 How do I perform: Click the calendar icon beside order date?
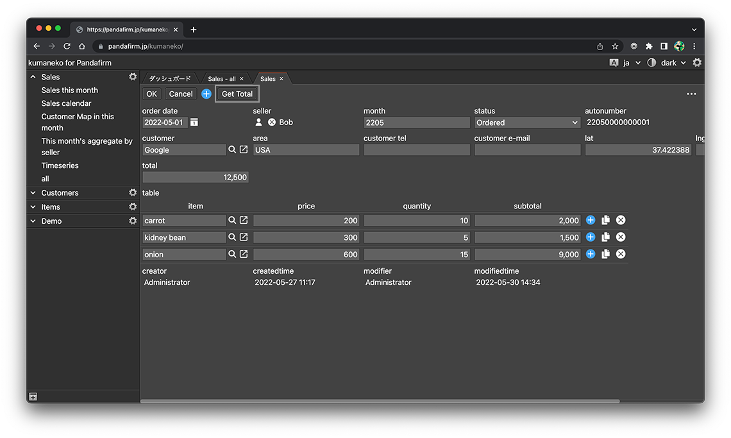[194, 122]
